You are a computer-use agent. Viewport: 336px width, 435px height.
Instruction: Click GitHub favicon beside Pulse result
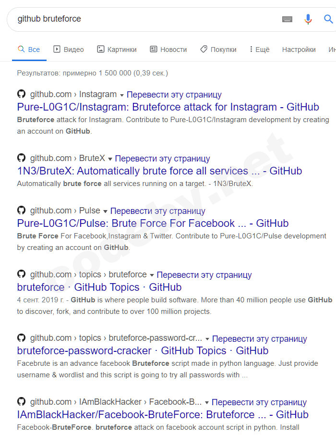(21, 211)
